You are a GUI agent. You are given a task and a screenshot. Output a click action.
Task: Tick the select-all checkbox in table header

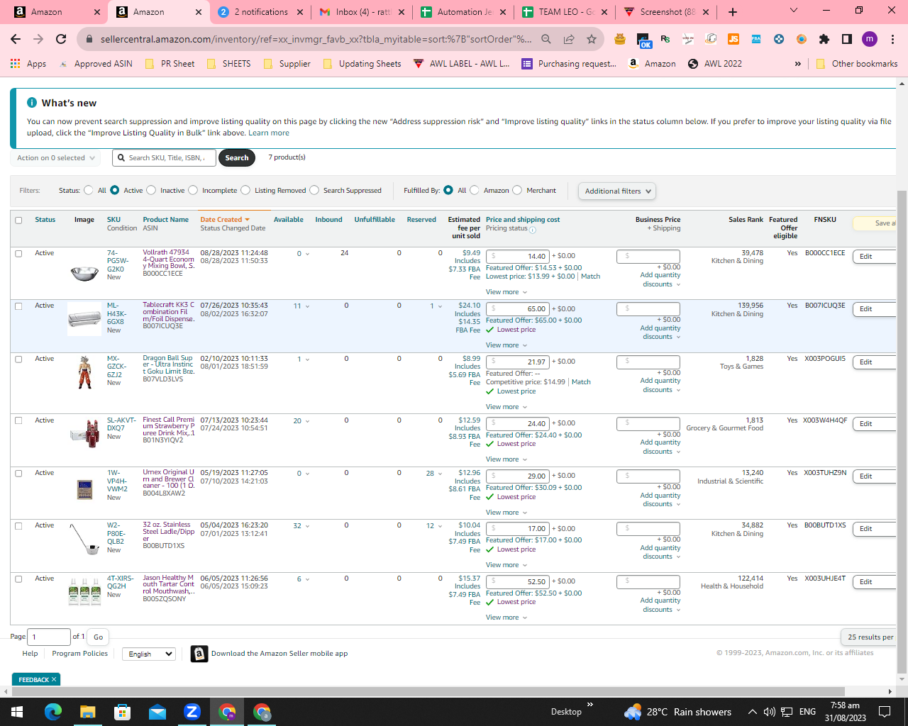click(x=18, y=220)
